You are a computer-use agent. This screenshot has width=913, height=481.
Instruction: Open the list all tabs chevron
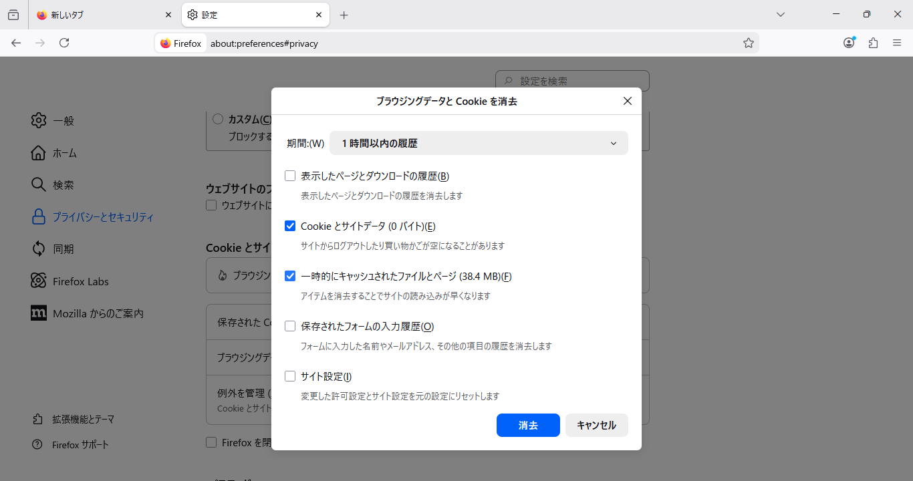coord(780,15)
